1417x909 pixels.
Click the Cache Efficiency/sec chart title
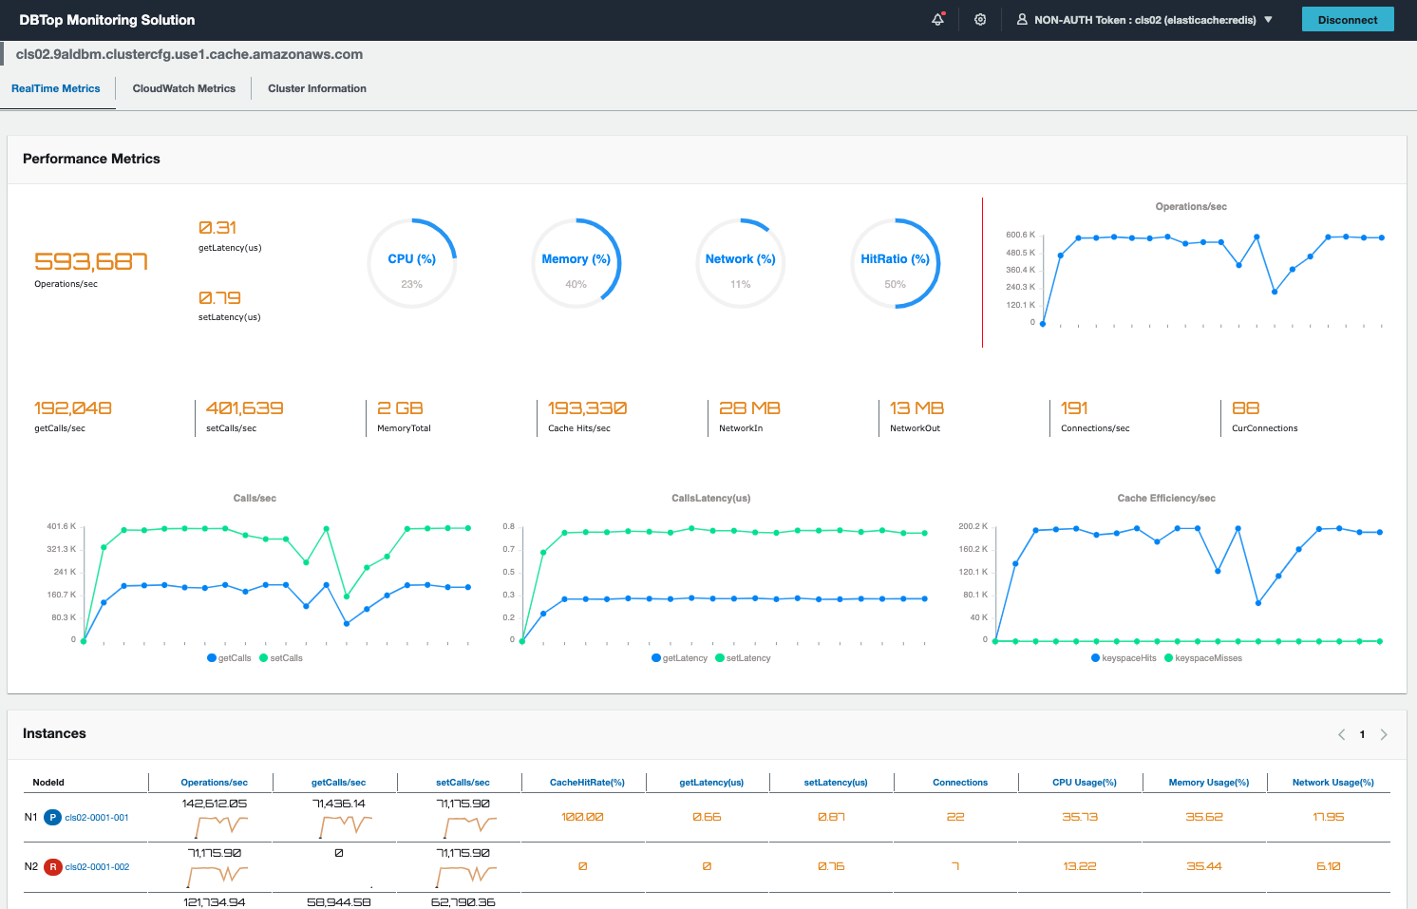coord(1166,498)
